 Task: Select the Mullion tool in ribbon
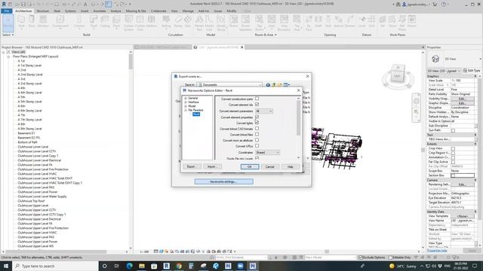[x=151, y=22]
